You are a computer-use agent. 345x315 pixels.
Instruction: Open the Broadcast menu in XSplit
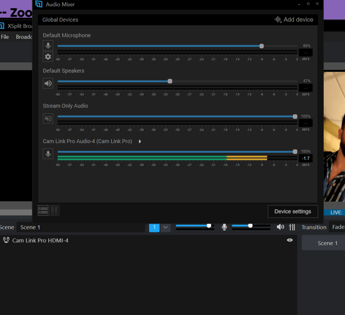pyautogui.click(x=24, y=37)
